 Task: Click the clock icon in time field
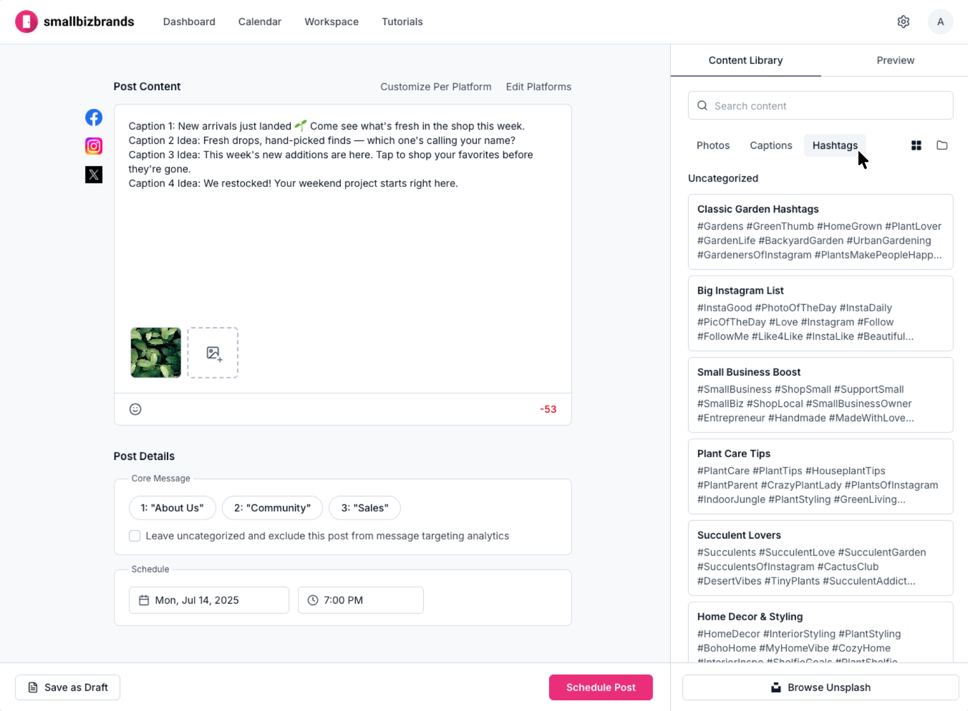pyautogui.click(x=313, y=600)
